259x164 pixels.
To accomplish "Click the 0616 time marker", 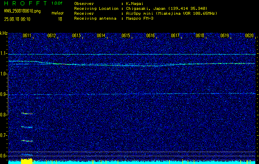I will 150,35.
